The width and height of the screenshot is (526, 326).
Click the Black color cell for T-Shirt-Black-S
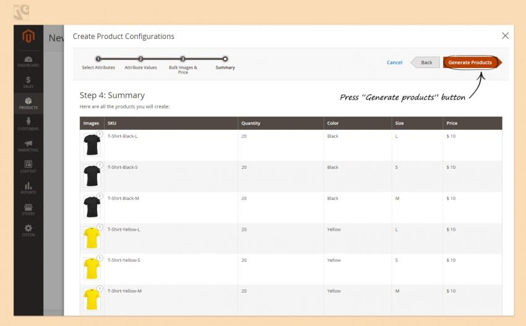point(333,167)
